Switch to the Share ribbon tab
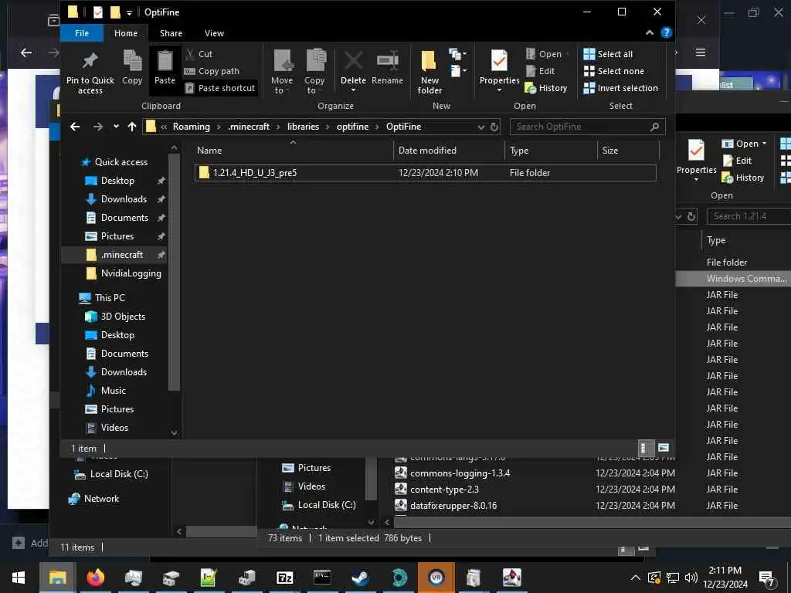 [171, 33]
